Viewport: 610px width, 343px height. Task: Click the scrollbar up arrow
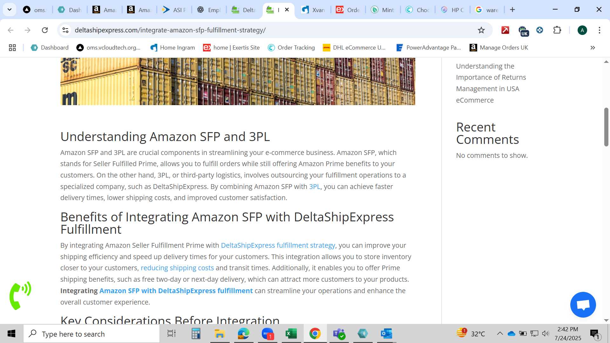606,62
